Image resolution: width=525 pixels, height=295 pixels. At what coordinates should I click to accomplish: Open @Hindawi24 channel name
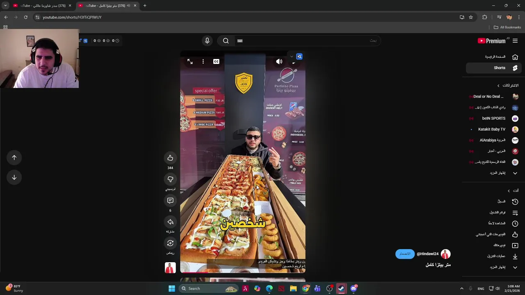click(x=427, y=254)
